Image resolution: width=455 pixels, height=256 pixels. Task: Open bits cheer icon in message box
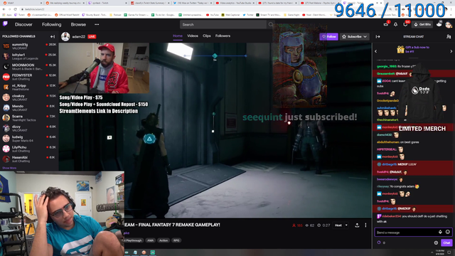point(440,233)
